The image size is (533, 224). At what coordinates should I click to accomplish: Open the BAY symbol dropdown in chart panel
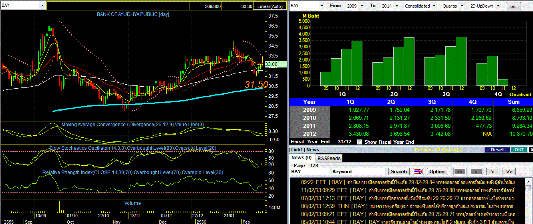[x=42, y=6]
